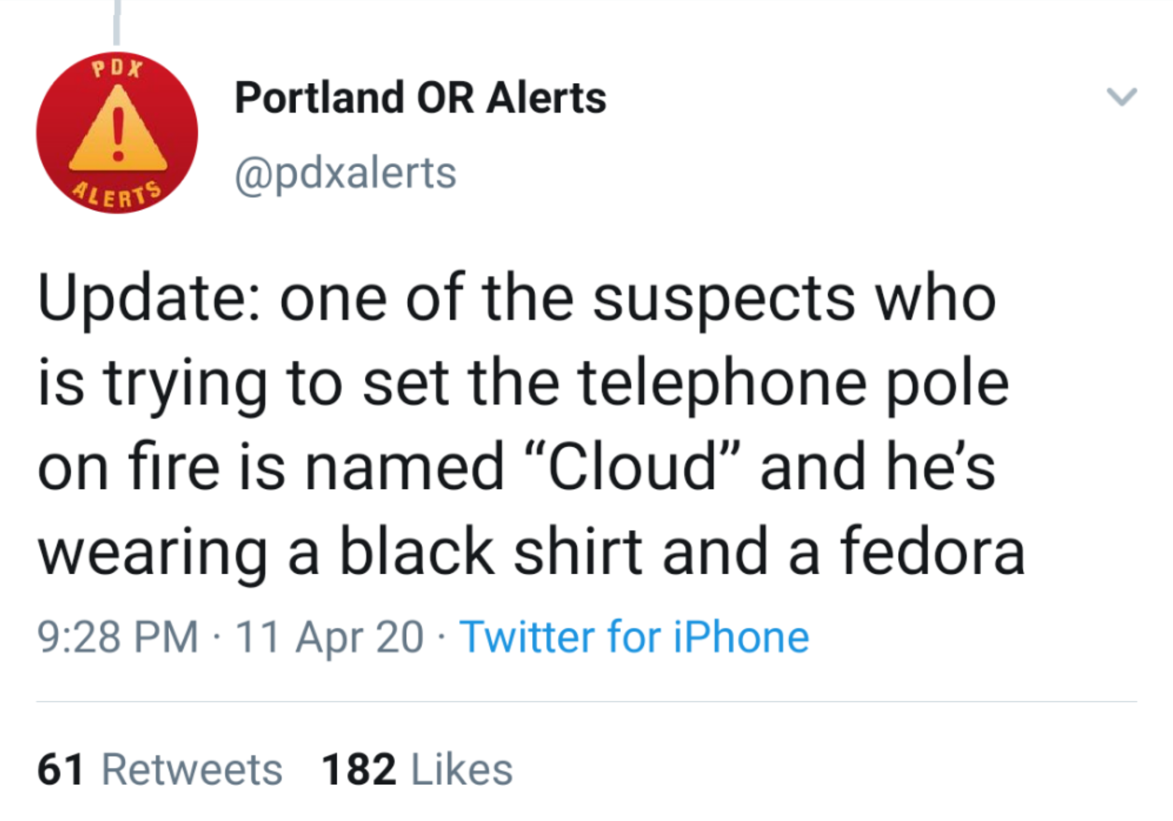Click the "11 Apr 20" date

click(x=329, y=637)
